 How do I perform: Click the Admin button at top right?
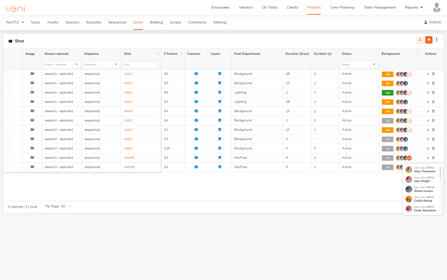432,22
